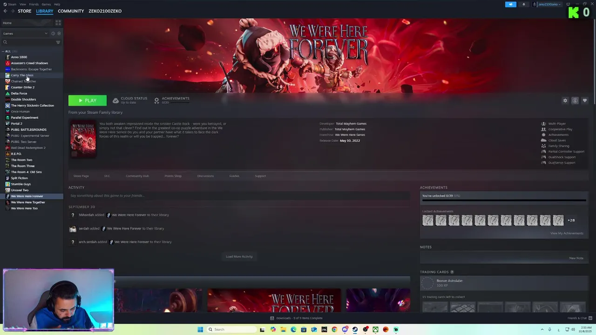Image resolution: width=596 pixels, height=335 pixels.
Task: Select Assassin's Creed Shadows in the library
Action: point(29,63)
